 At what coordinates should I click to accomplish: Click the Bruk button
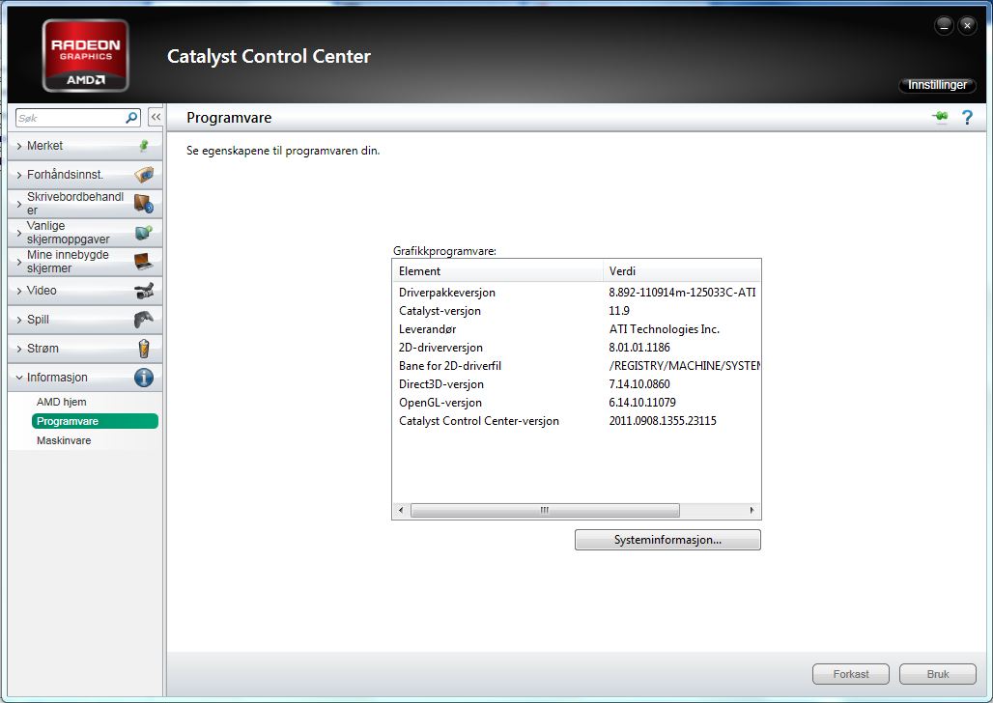coord(937,674)
